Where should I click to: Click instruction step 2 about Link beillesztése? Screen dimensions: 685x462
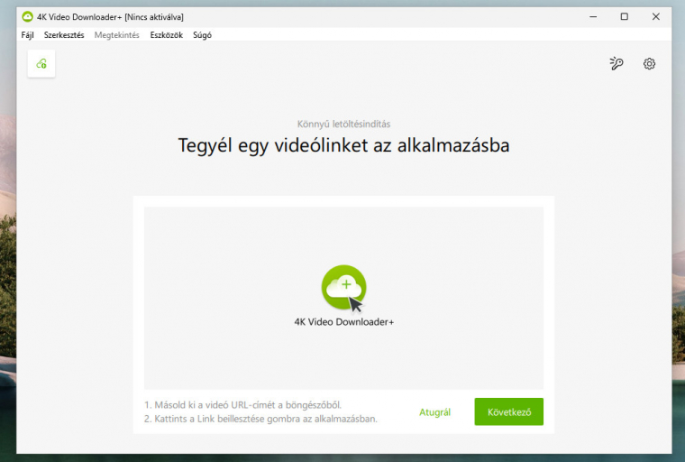(260, 419)
